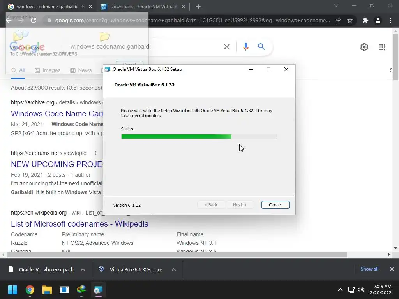Open Windows Code Name Gari archive.org result
This screenshot has width=399, height=299.
57,114
